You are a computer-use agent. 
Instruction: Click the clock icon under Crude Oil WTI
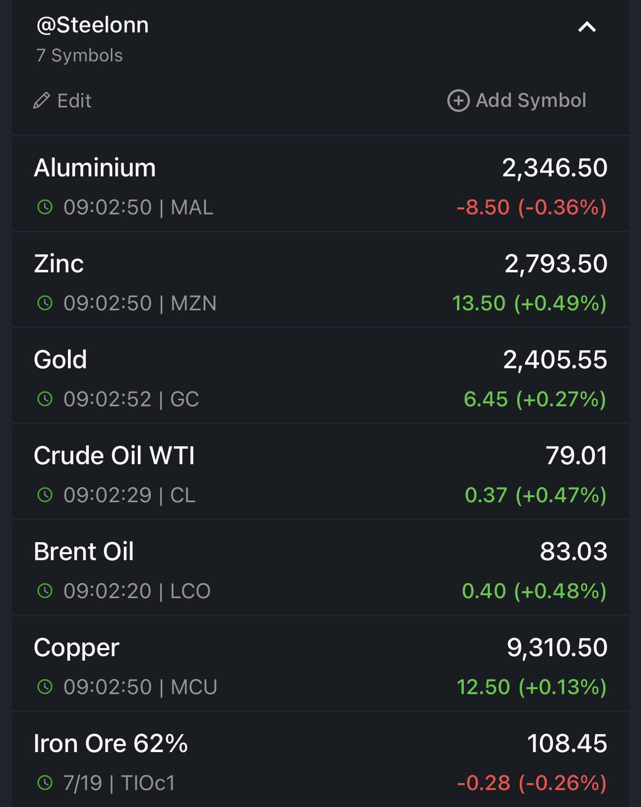[45, 495]
